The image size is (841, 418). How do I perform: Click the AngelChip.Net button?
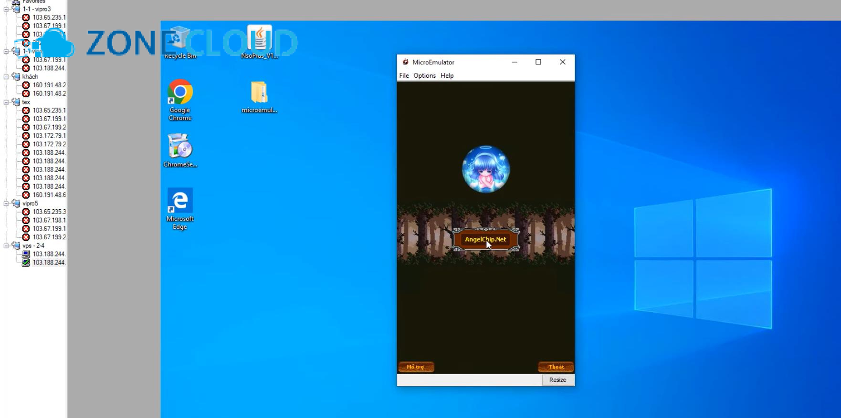click(x=485, y=239)
